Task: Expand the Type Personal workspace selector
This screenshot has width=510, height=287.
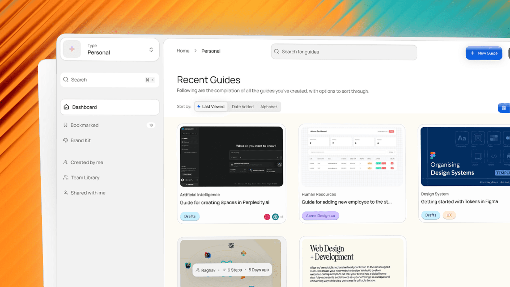Action: [151, 50]
